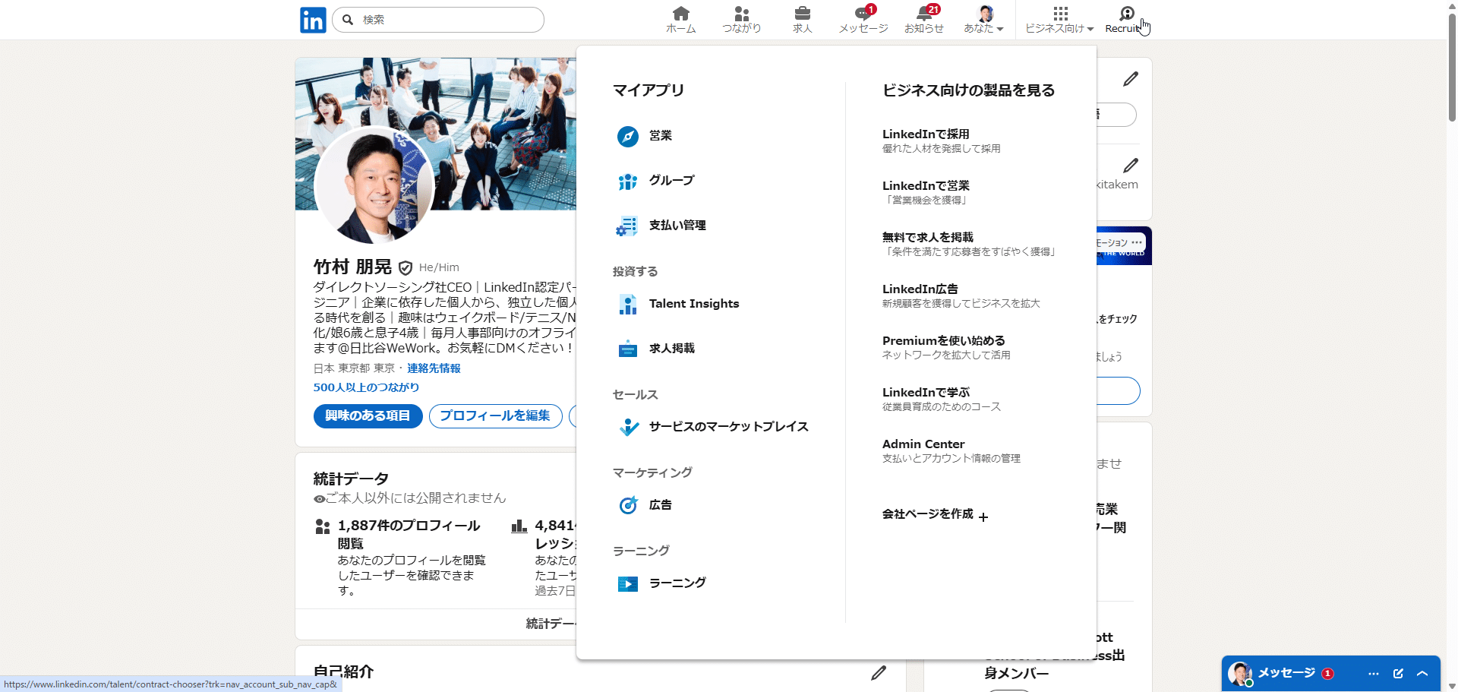Open メッセージ messaging nav icon

(x=863, y=14)
